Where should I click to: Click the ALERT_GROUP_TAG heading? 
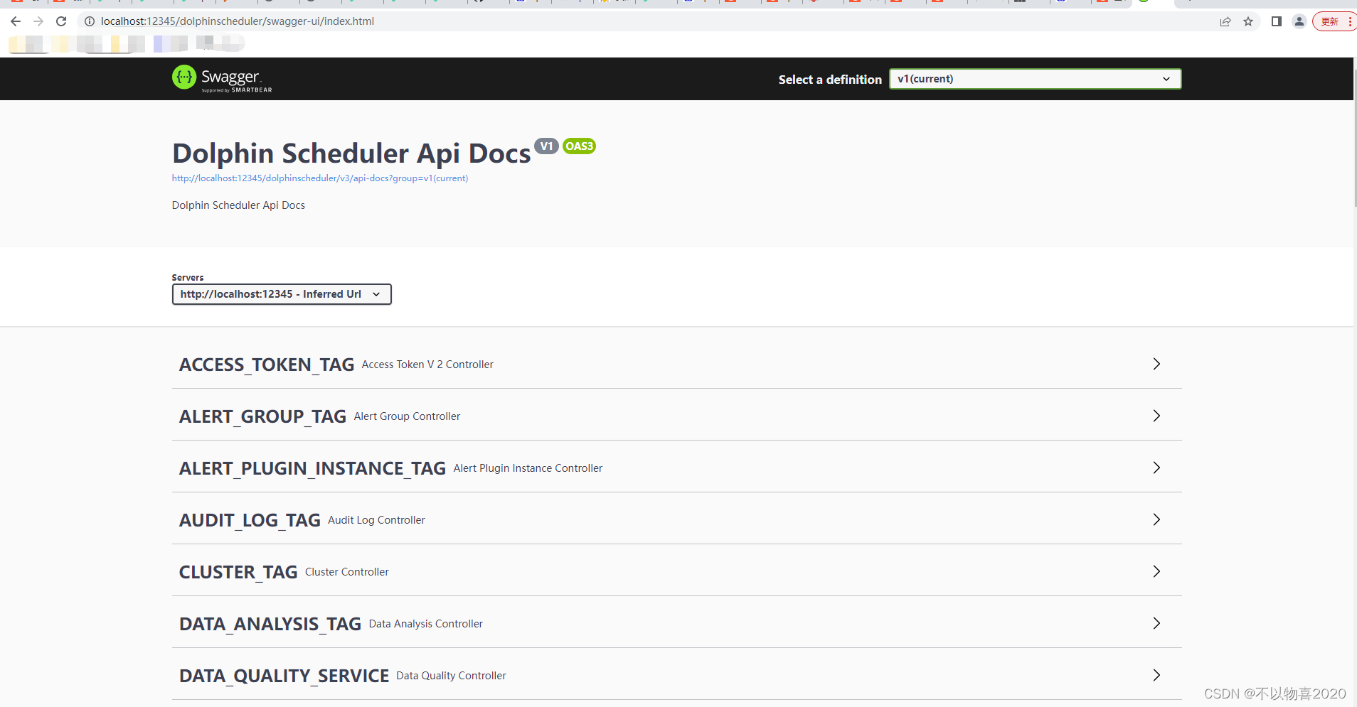point(262,416)
